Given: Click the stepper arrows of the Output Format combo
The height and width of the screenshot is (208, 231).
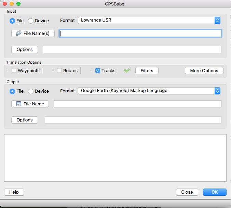Looking at the screenshot, I should pyautogui.click(x=217, y=91).
